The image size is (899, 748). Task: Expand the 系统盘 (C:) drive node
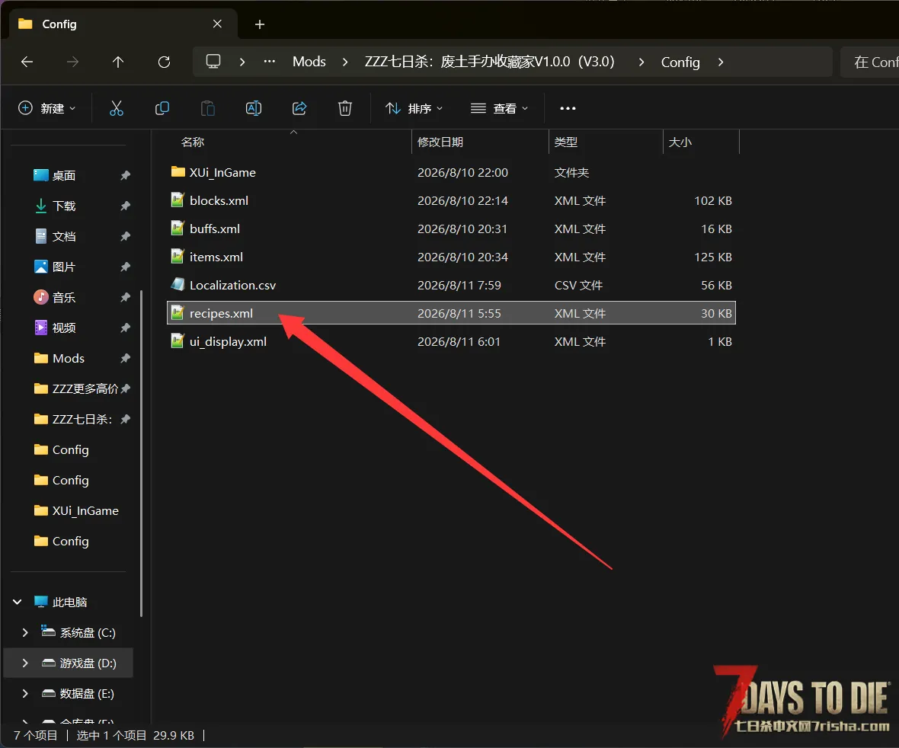(x=25, y=633)
